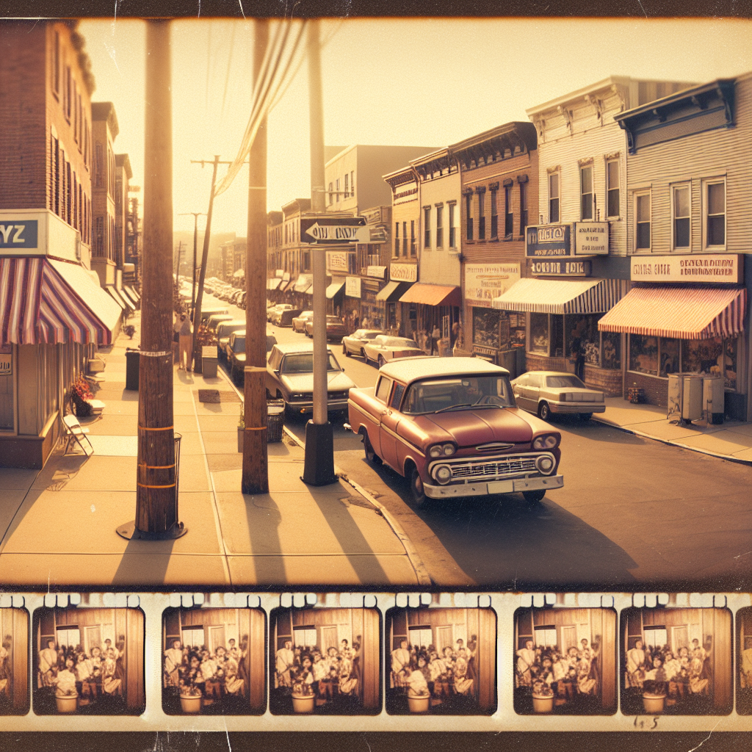Select the red-striped awning on far-right shop
752x752 pixels.
click(x=672, y=311)
